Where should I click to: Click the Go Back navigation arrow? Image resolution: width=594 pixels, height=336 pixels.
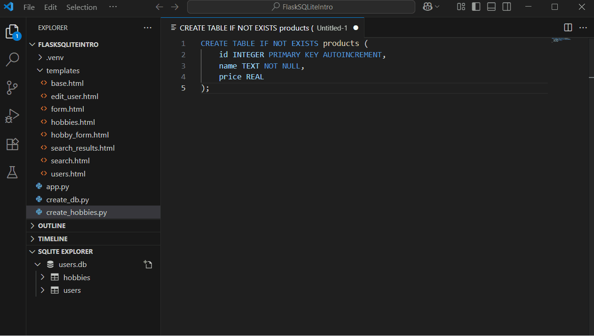(160, 7)
